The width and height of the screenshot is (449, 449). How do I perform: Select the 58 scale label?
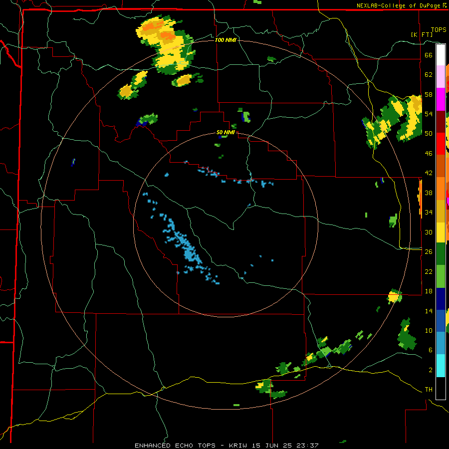[x=429, y=94]
